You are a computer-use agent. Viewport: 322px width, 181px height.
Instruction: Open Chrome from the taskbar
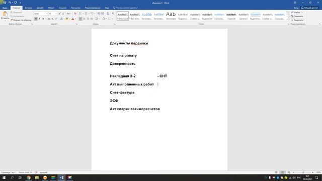point(29,177)
